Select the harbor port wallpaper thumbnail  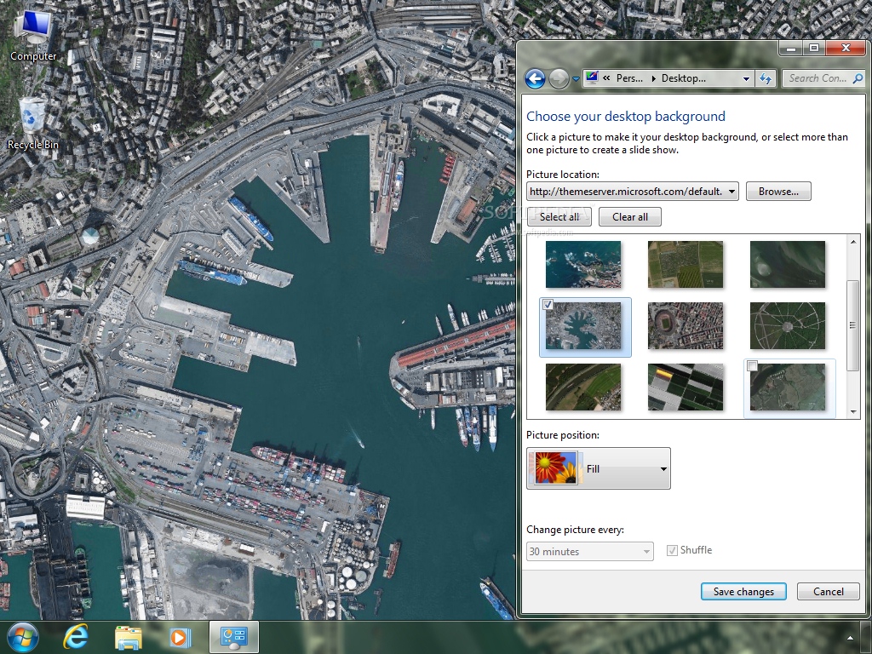(x=582, y=326)
